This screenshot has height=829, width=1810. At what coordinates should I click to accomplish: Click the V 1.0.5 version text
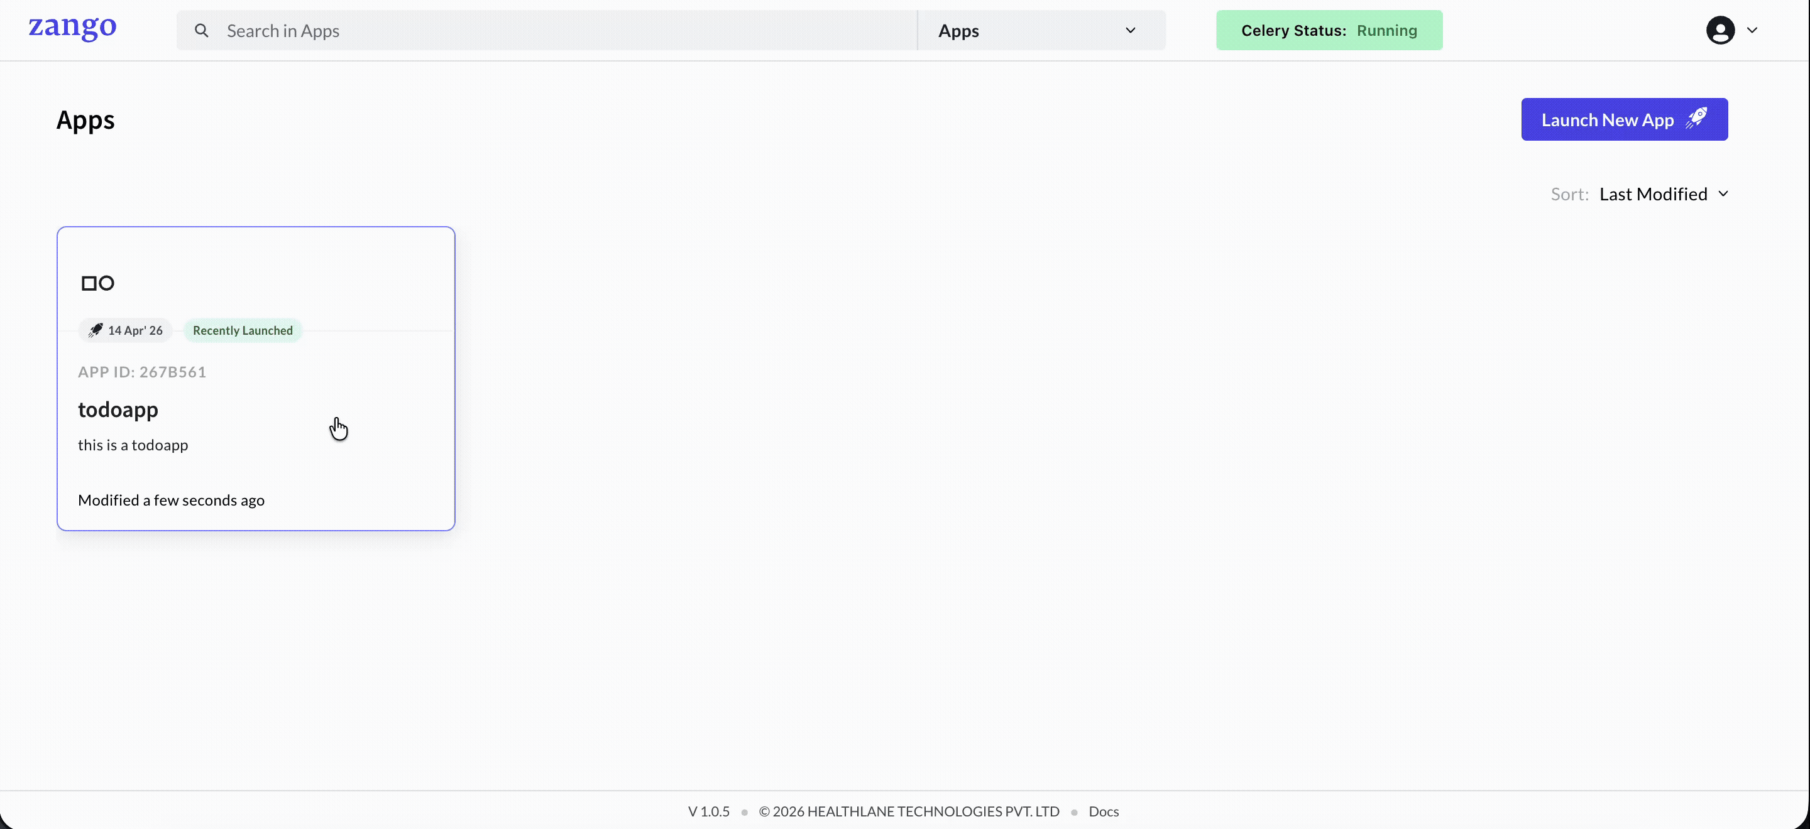point(708,811)
